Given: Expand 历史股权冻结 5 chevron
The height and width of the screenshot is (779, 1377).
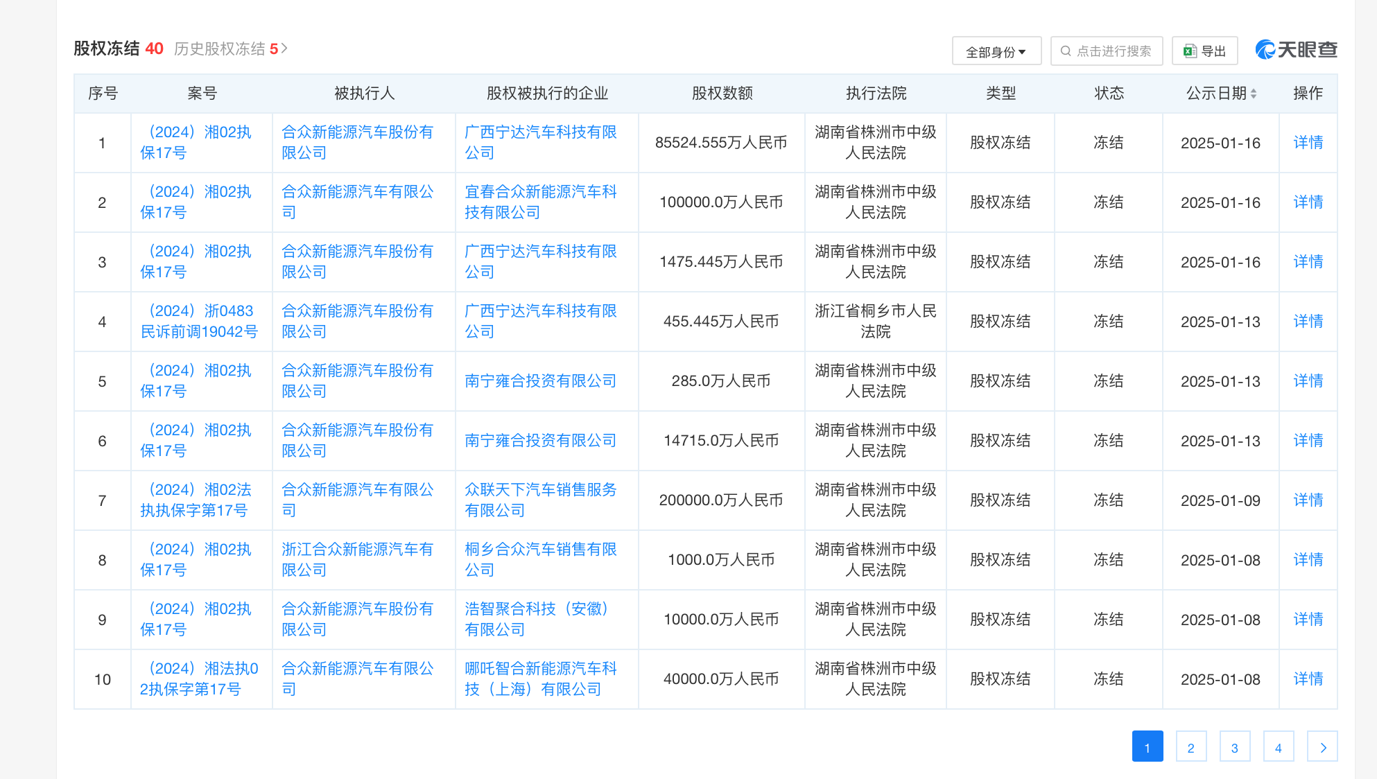Looking at the screenshot, I should pyautogui.click(x=284, y=49).
